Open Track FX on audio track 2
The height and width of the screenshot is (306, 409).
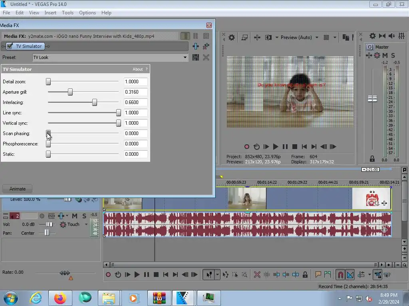click(x=61, y=216)
